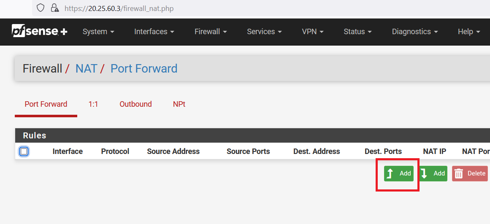Switch to the 1:1 NAT tab

pyautogui.click(x=93, y=104)
